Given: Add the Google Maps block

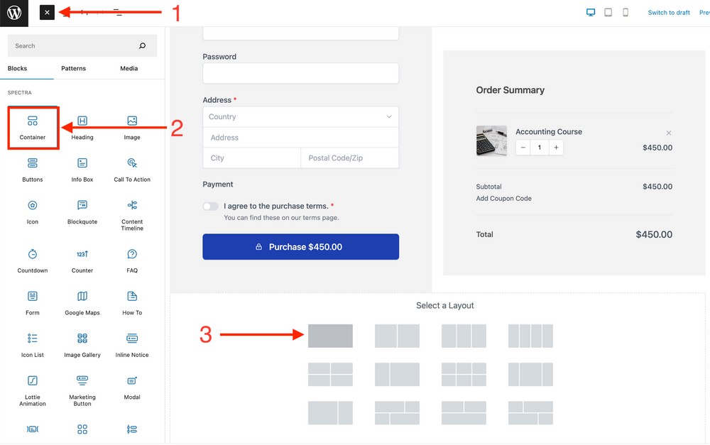Looking at the screenshot, I should click(x=82, y=302).
